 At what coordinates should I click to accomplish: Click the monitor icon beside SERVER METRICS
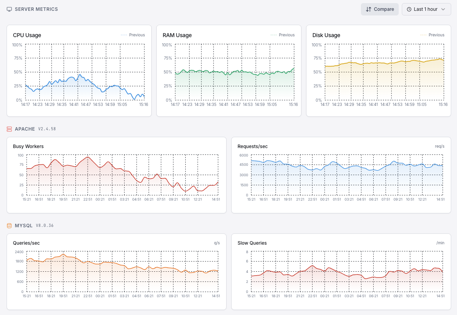9,9
